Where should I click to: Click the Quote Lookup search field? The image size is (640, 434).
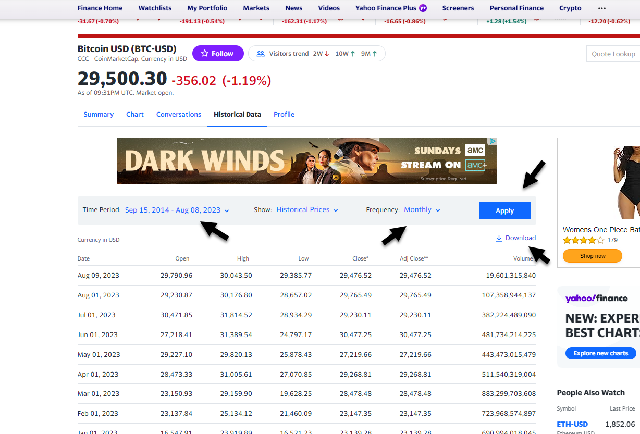click(x=613, y=54)
